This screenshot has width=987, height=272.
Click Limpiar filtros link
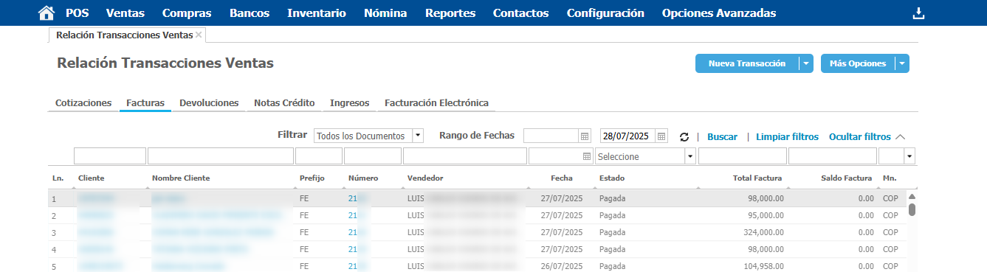787,137
